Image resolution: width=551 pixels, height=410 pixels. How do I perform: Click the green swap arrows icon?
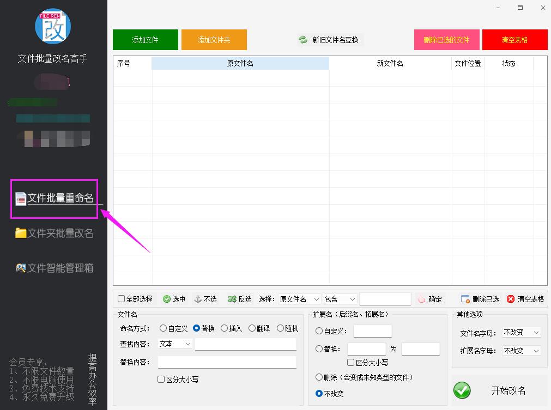[x=303, y=40]
